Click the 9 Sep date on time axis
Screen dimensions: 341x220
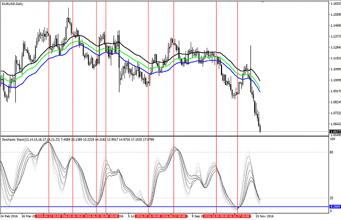pyautogui.click(x=198, y=216)
